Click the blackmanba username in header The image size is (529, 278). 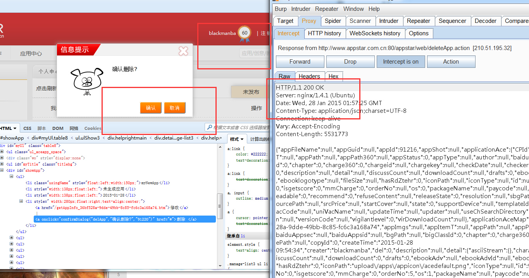pyautogui.click(x=222, y=33)
